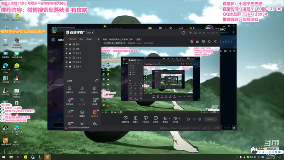Switch to the middle scene tab
The image size is (284, 160).
click(81, 39)
